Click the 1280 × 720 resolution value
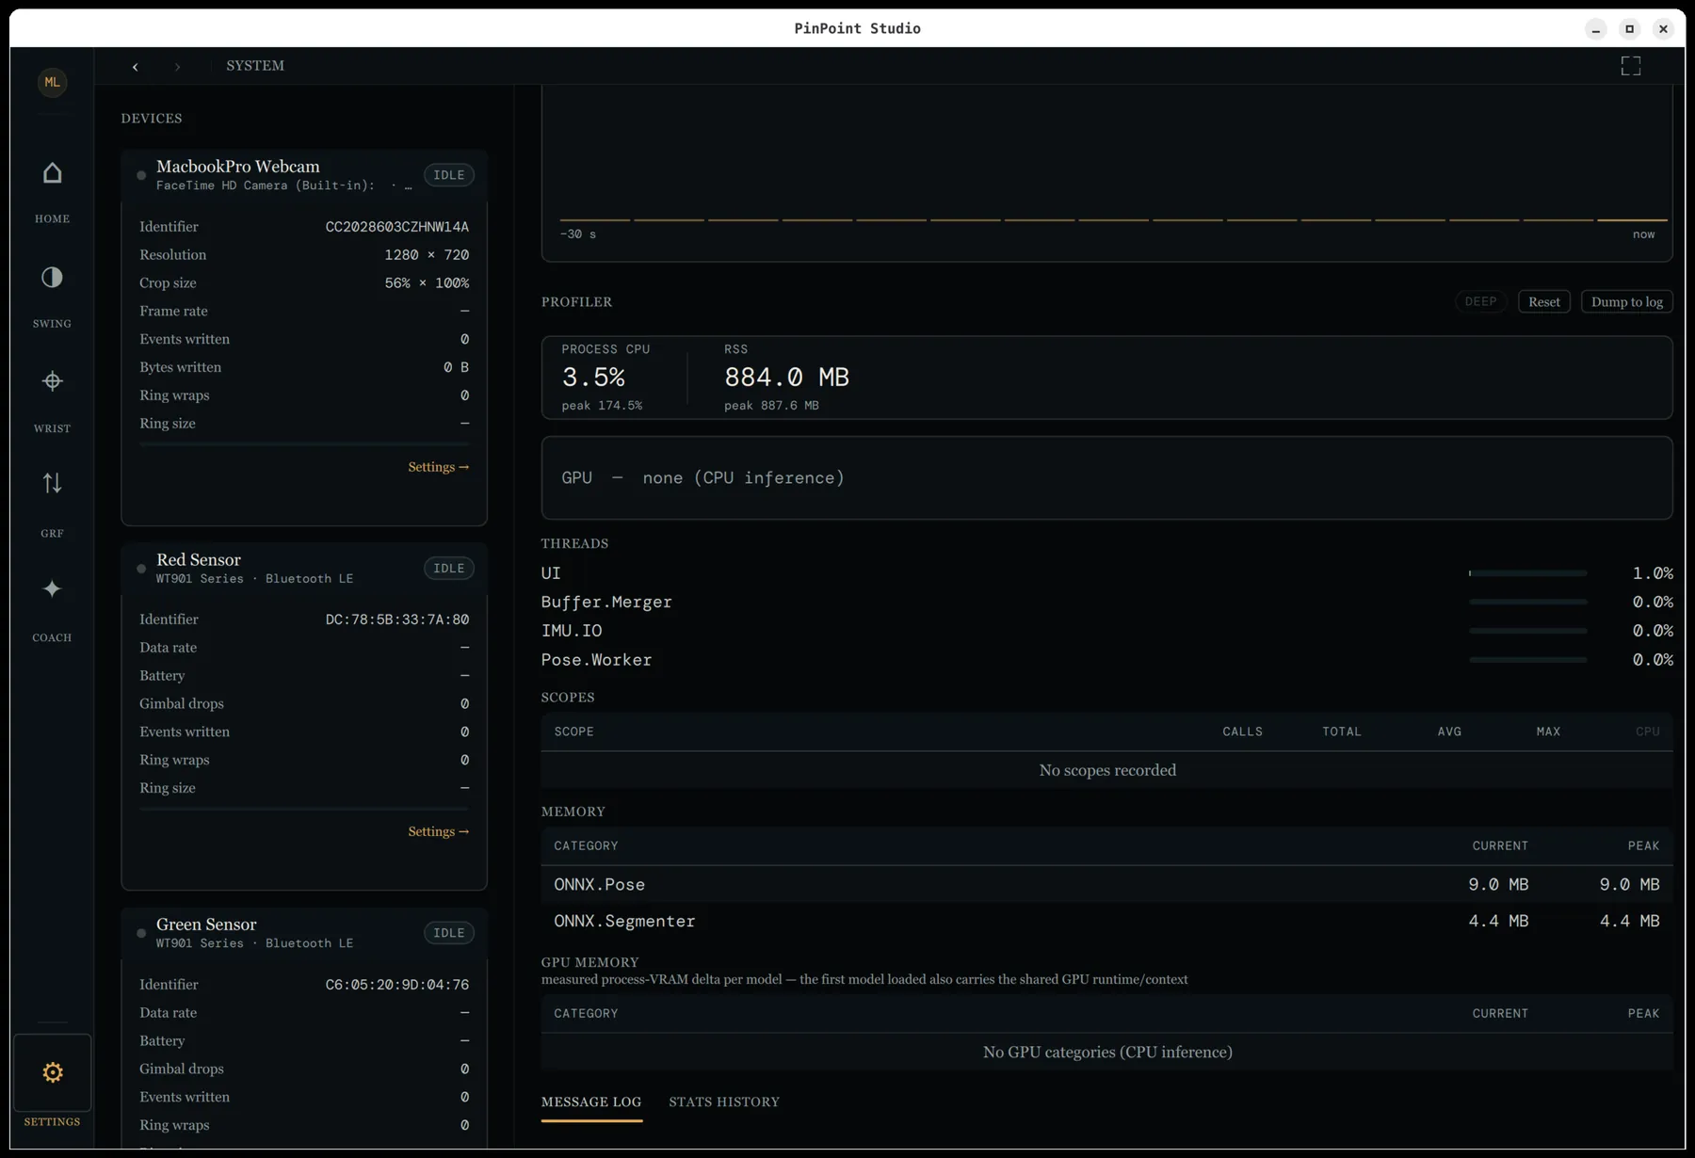 click(427, 255)
